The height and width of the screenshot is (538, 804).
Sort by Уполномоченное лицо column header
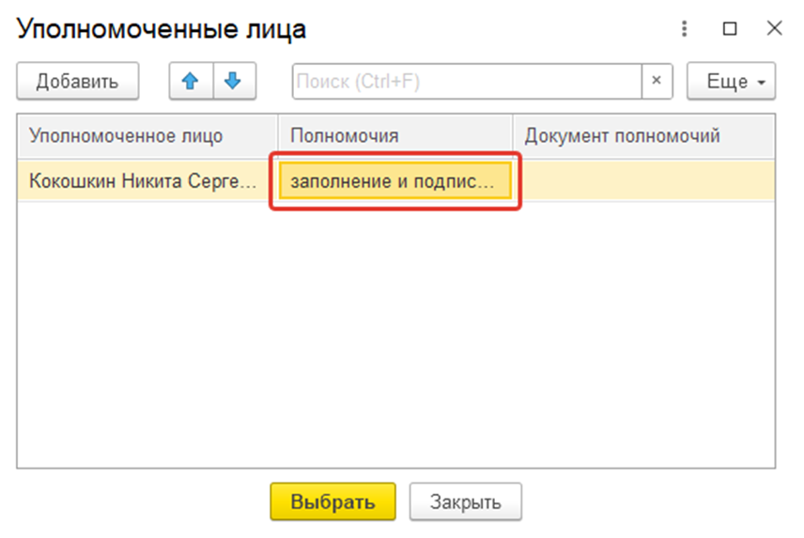coord(147,136)
